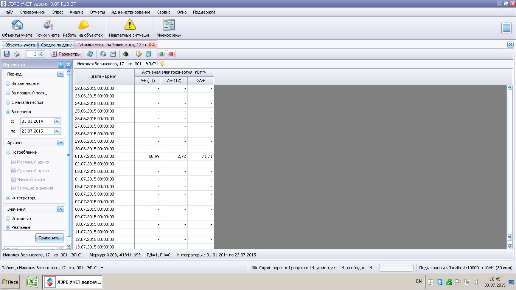Image resolution: width=516 pixels, height=290 pixels.
Task: Open the Справочники menu
Action: tap(33, 12)
